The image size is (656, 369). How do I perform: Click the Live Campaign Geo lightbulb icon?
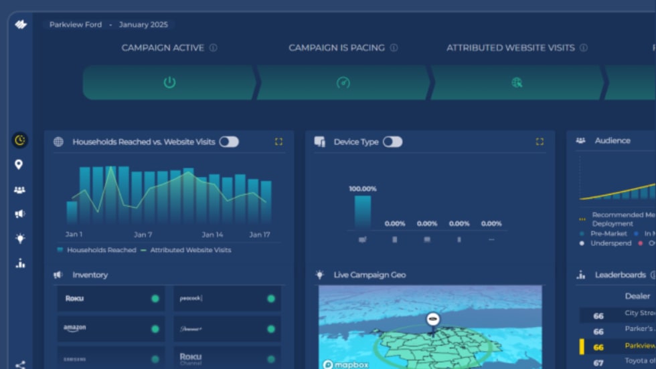tap(320, 275)
